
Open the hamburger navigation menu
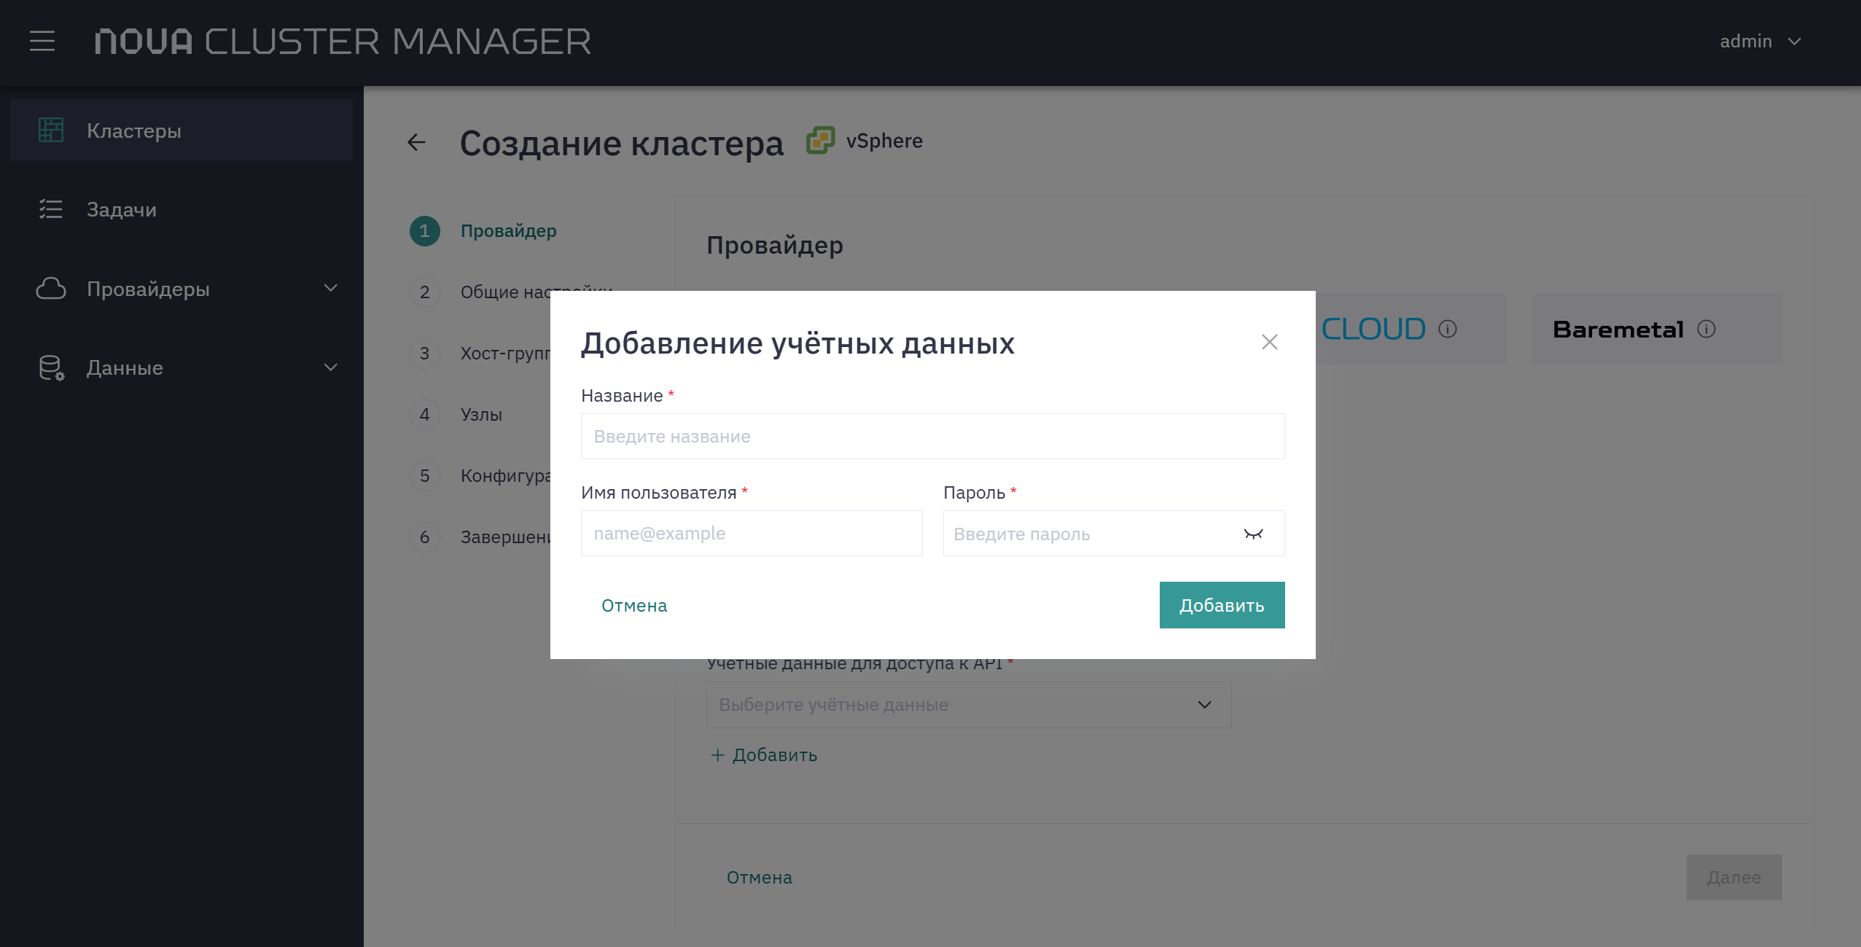[x=42, y=42]
